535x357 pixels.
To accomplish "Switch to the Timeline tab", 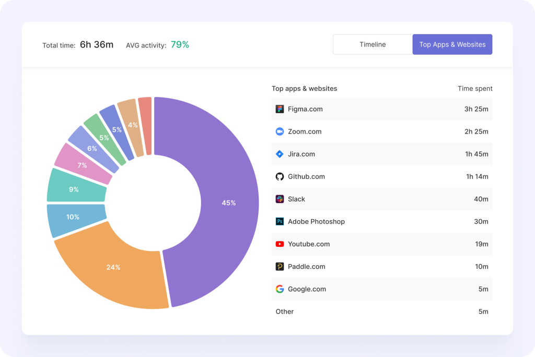I will 372,44.
